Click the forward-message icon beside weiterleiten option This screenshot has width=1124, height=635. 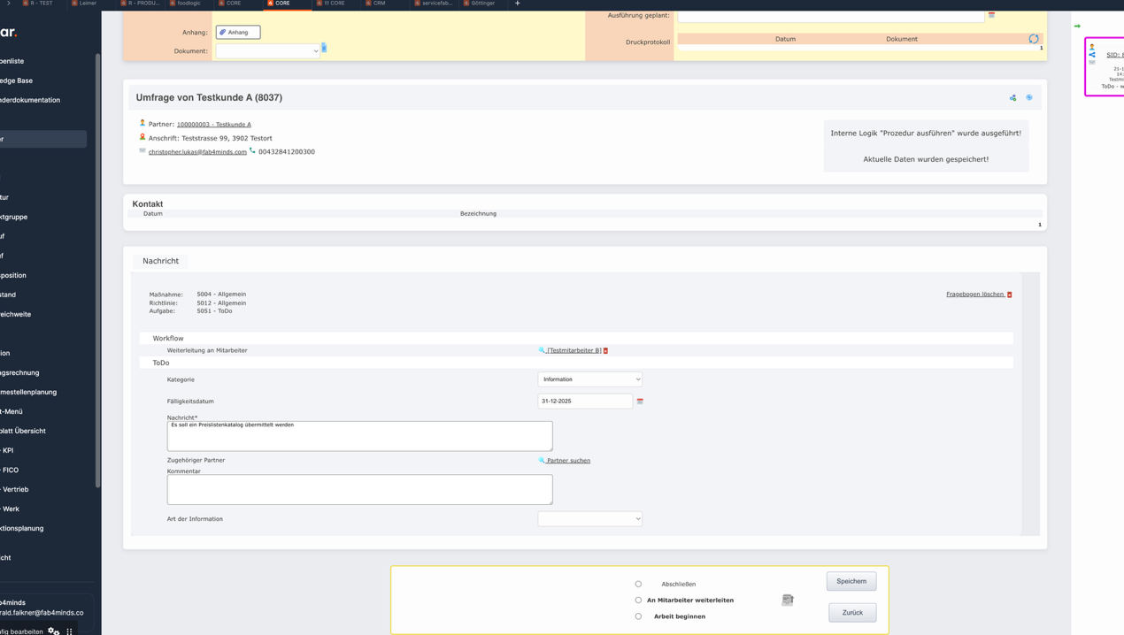point(787,600)
